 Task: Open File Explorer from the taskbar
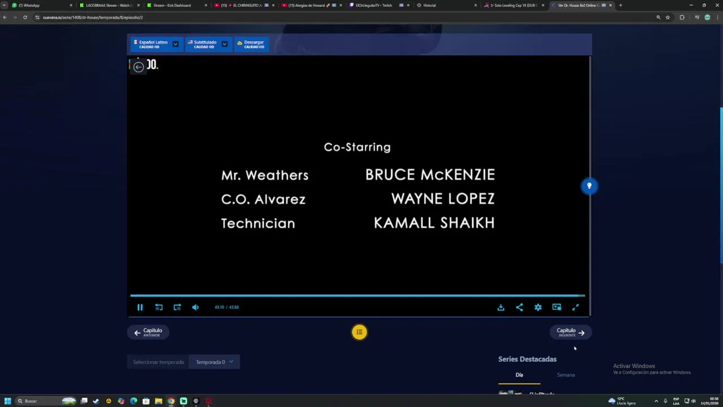(x=159, y=401)
